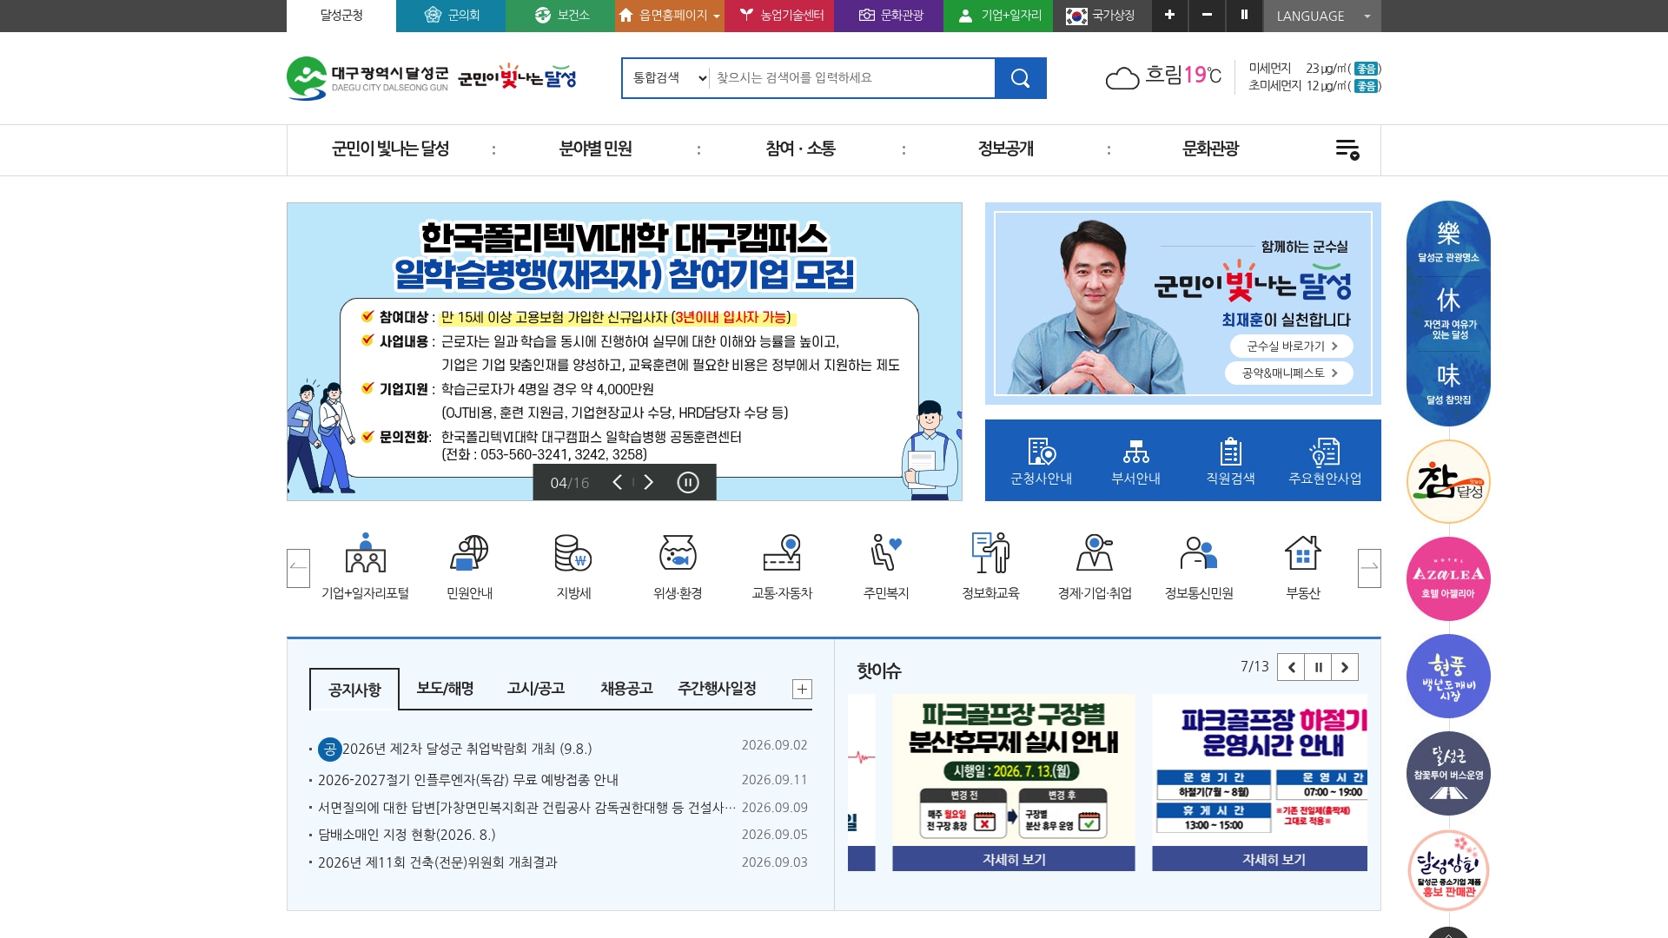Click the search keyword input field
This screenshot has height=938, width=1668.
[x=852, y=78]
